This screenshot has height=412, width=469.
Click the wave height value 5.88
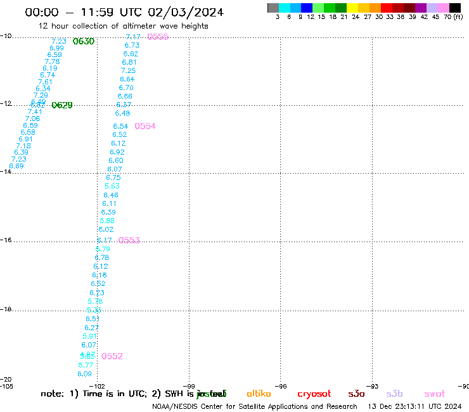pyautogui.click(x=107, y=221)
